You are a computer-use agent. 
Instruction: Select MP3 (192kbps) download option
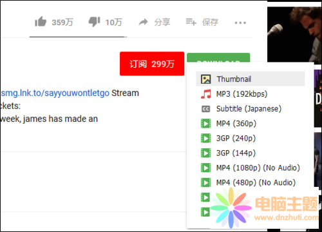pyautogui.click(x=251, y=94)
